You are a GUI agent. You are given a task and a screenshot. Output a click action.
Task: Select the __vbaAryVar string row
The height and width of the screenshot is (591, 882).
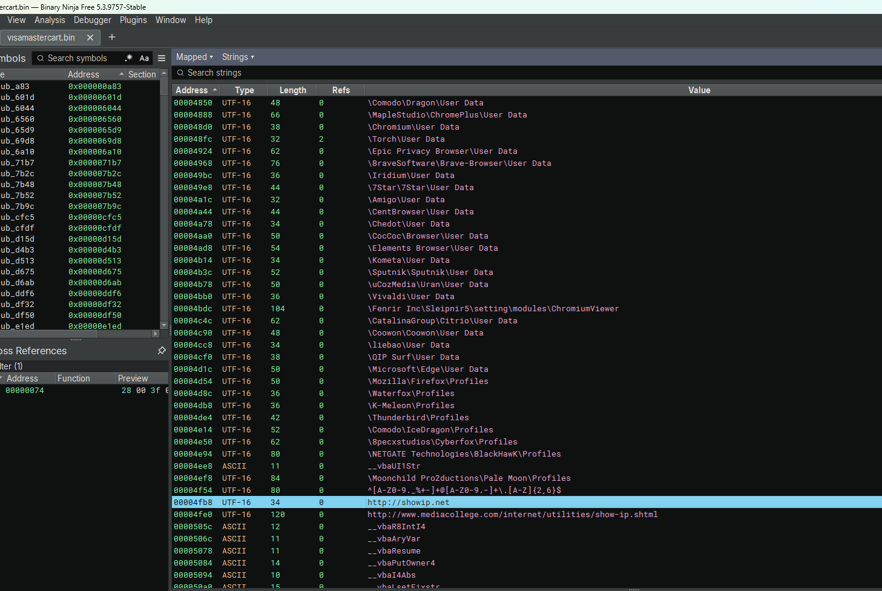coord(527,539)
